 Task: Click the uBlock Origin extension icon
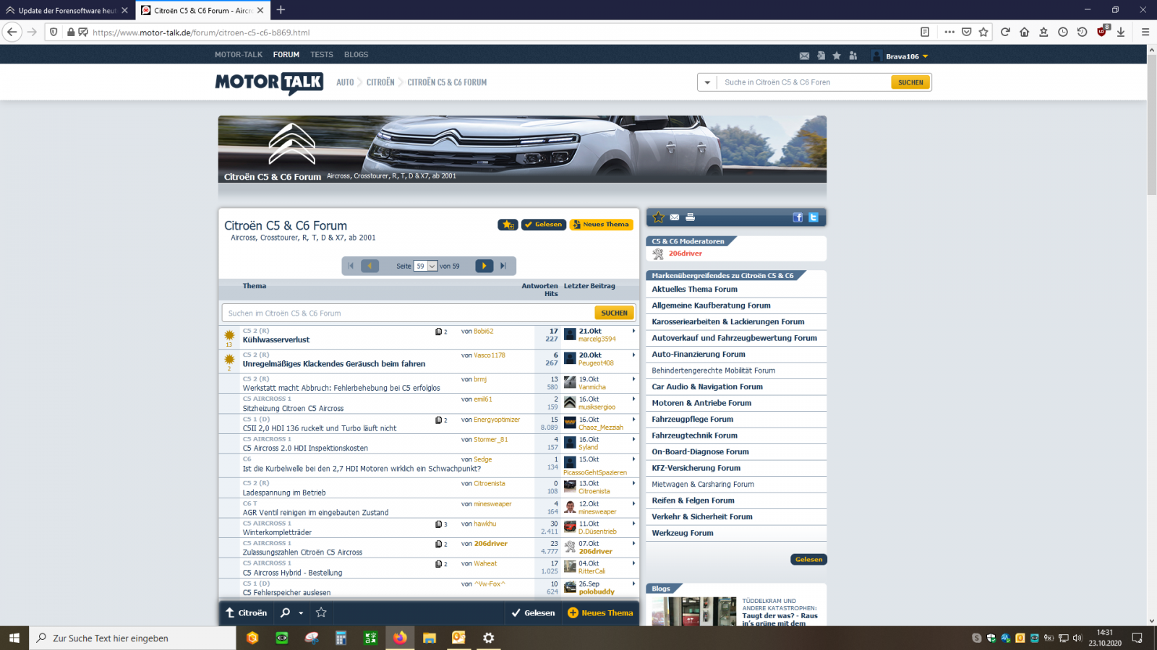coord(1102,31)
